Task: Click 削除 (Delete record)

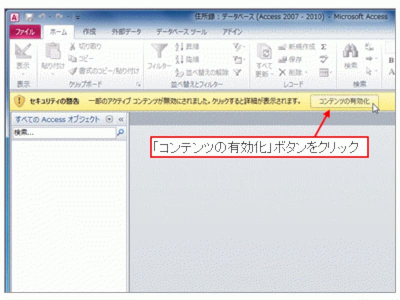Action: click(x=292, y=72)
